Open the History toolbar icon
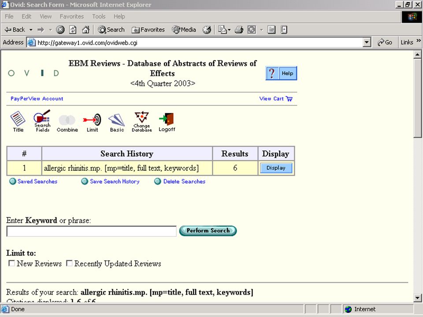The image size is (423, 317). coord(207,29)
